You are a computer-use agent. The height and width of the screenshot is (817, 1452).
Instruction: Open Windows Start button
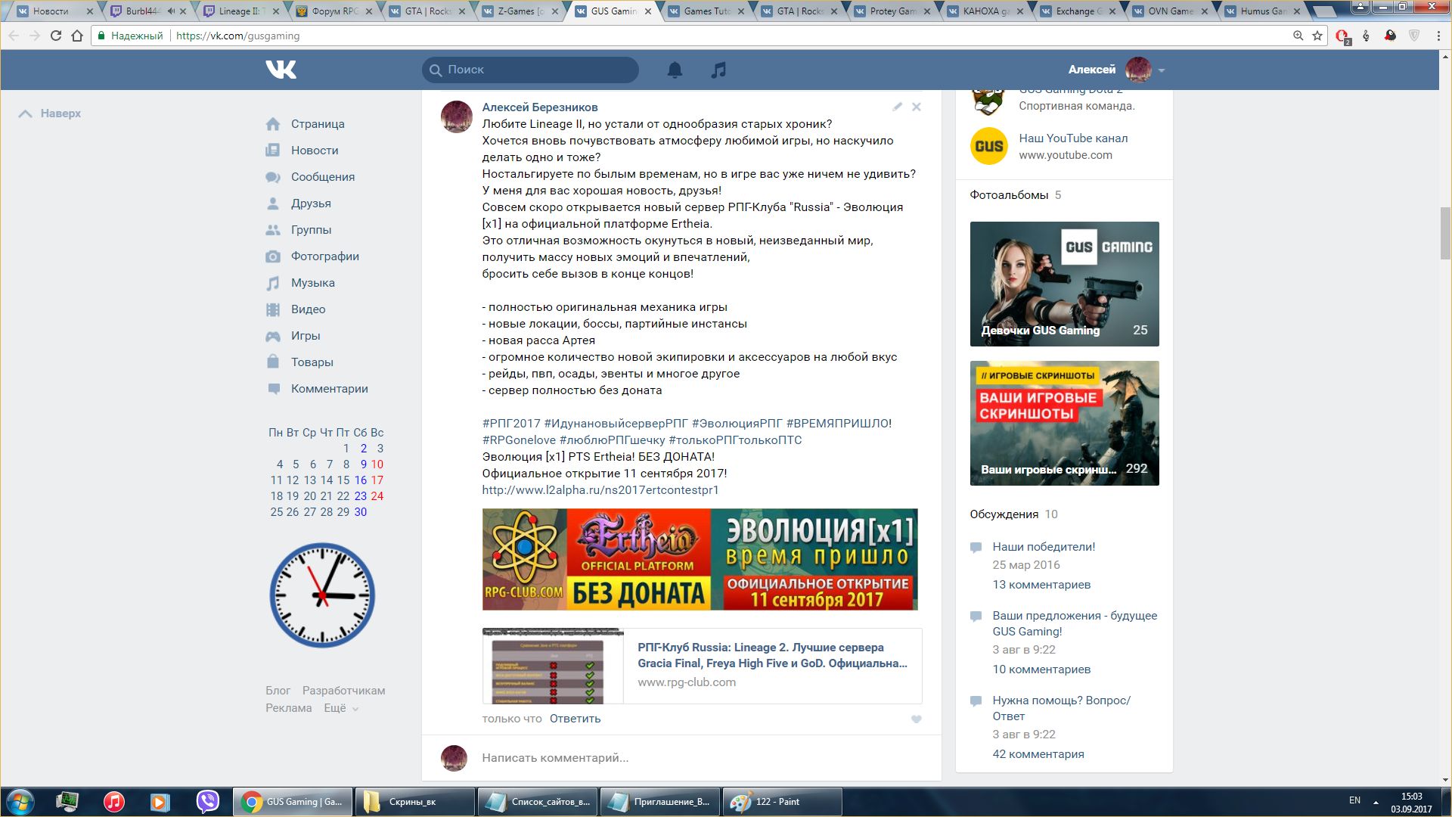[x=20, y=802]
